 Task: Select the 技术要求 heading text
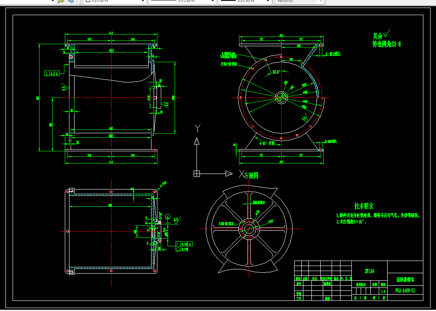pyautogui.click(x=364, y=206)
